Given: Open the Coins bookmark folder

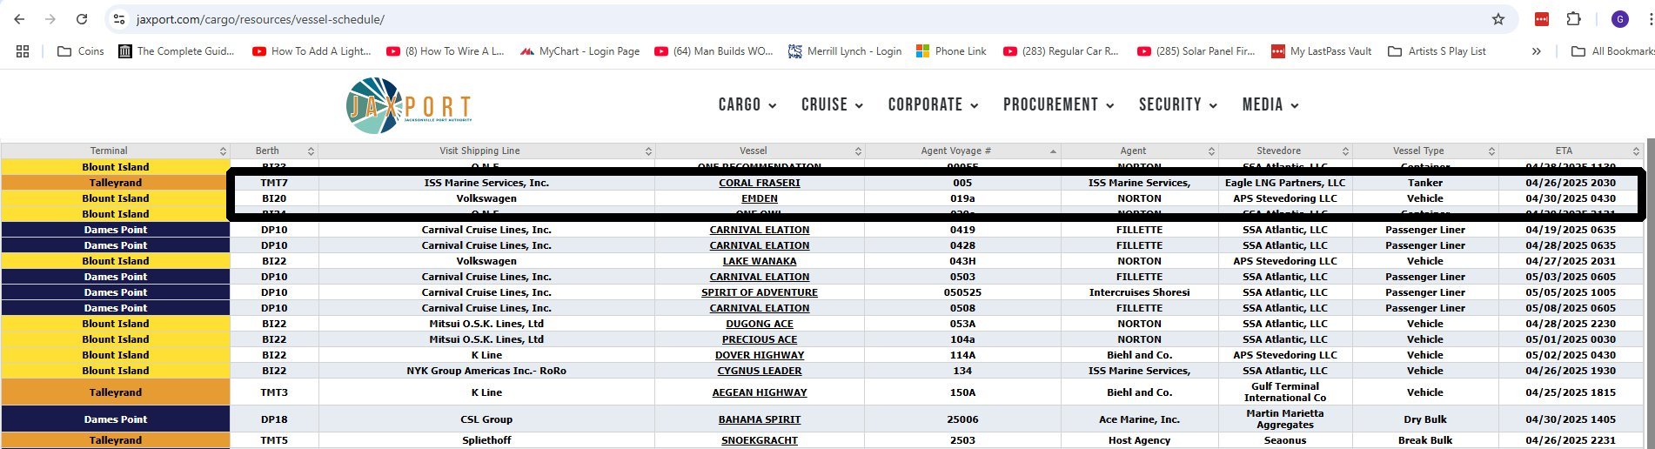Looking at the screenshot, I should click(x=81, y=51).
